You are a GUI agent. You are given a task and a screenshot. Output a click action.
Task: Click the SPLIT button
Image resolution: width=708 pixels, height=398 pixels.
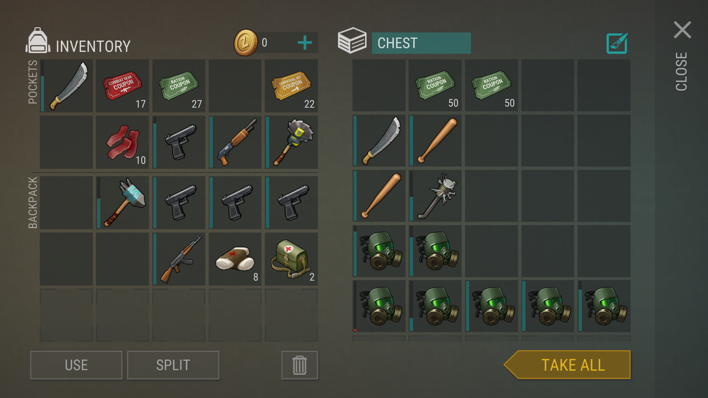[x=173, y=365]
